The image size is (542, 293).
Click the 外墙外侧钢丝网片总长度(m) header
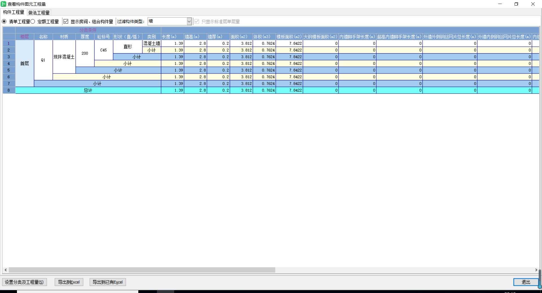[x=450, y=37]
